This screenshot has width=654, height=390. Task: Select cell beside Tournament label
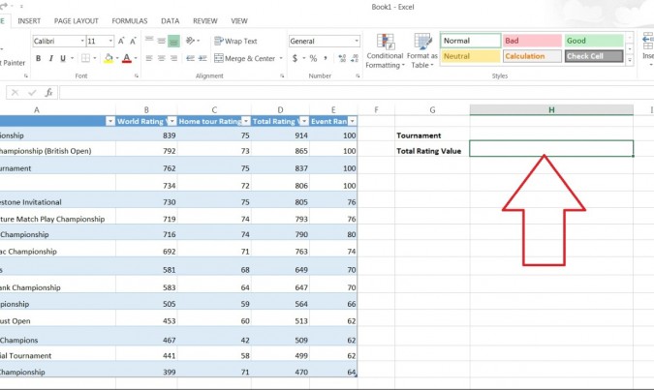tap(551, 134)
